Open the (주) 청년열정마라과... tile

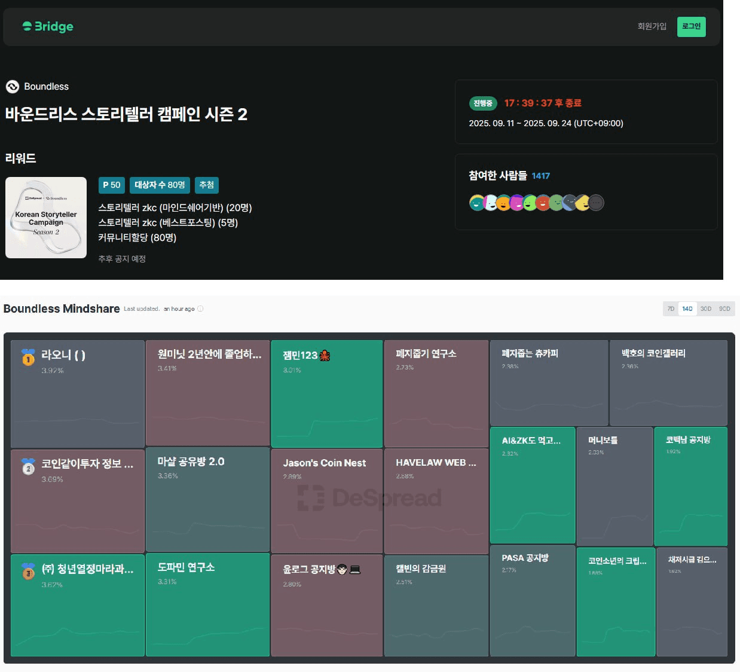click(x=78, y=606)
